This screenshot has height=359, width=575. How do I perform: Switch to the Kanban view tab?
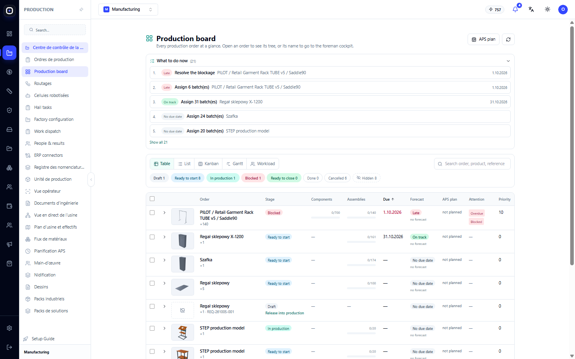tap(208, 164)
